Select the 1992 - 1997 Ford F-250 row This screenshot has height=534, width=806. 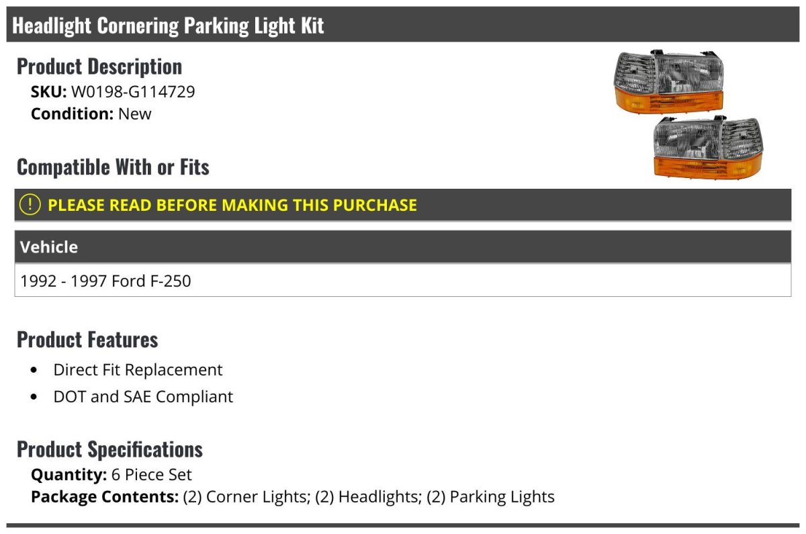(403, 280)
